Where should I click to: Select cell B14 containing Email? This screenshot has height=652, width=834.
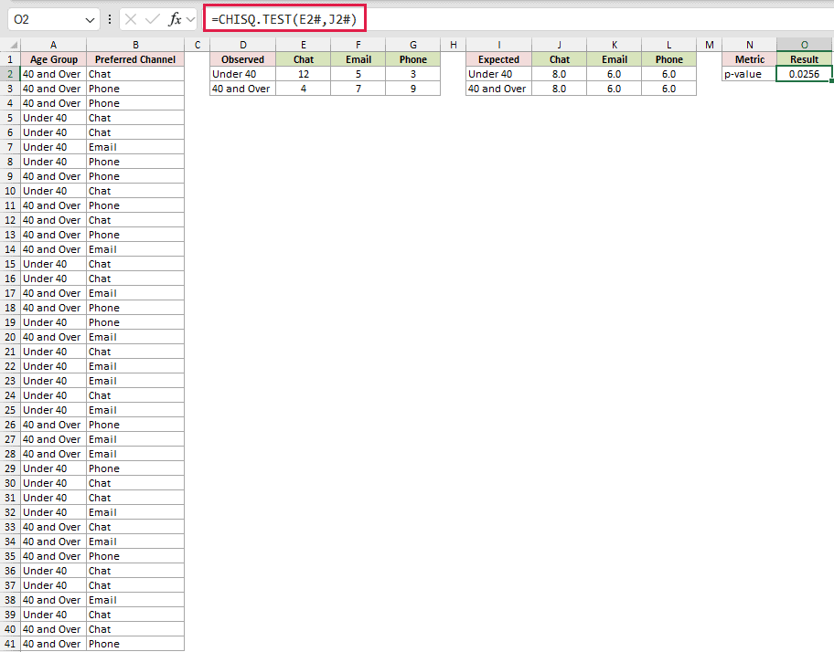(135, 249)
